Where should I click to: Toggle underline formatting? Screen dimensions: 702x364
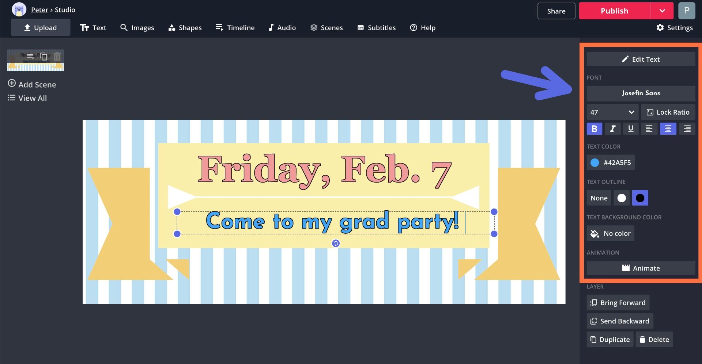(631, 129)
